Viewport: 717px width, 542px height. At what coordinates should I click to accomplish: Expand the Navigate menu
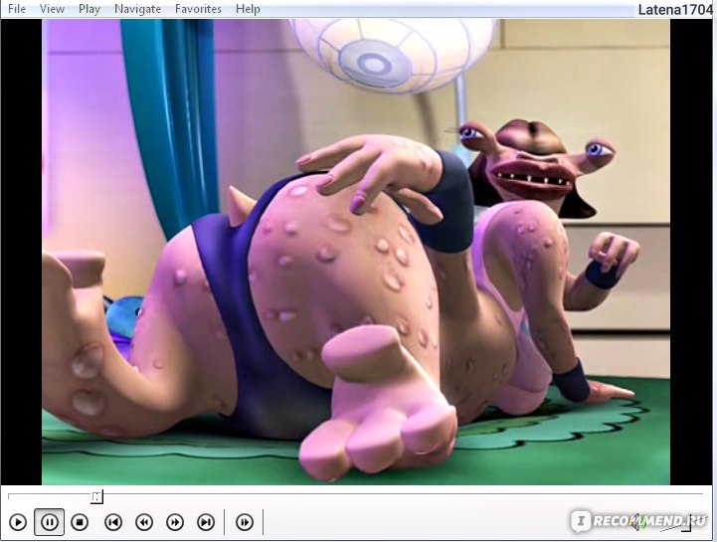[137, 9]
